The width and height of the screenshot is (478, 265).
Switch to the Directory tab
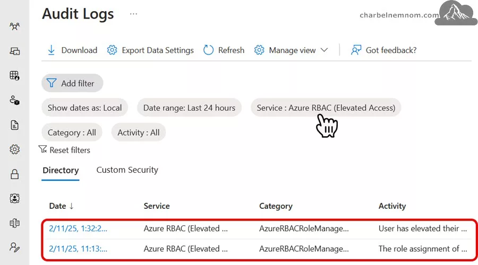click(61, 170)
